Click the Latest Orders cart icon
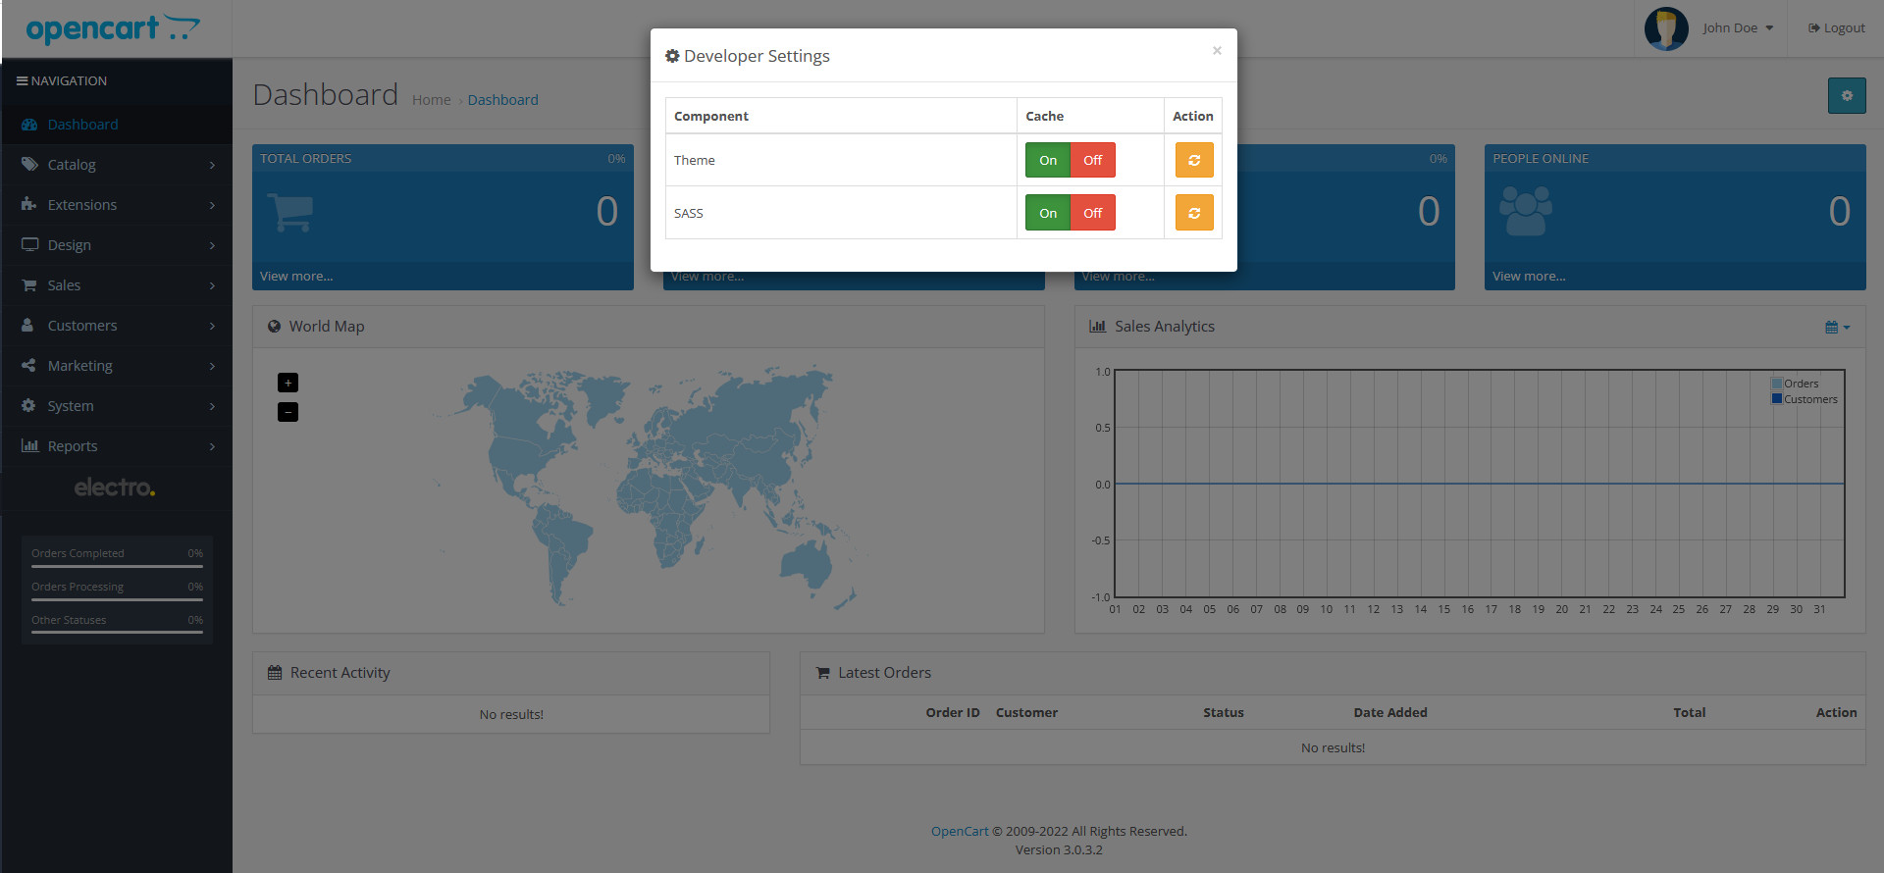This screenshot has height=873, width=1884. click(x=823, y=673)
